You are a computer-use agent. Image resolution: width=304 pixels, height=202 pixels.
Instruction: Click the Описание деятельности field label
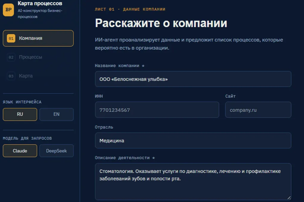125,158
